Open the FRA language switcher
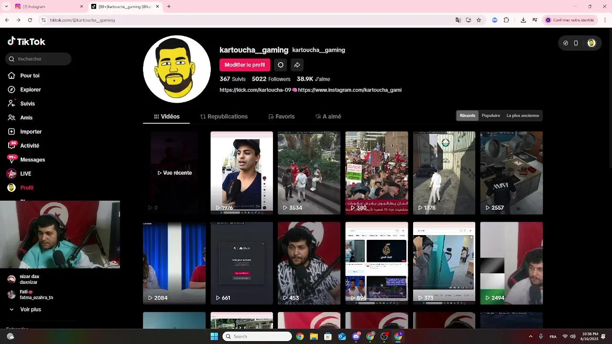The height and width of the screenshot is (344, 612). [x=553, y=336]
